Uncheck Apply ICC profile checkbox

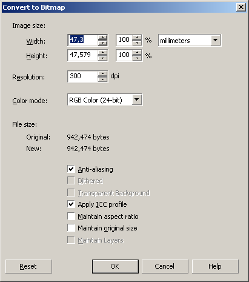71,204
